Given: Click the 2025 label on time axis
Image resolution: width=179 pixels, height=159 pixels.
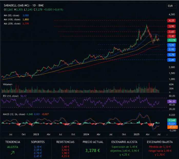Looking at the screenshot, I should 136,134.
